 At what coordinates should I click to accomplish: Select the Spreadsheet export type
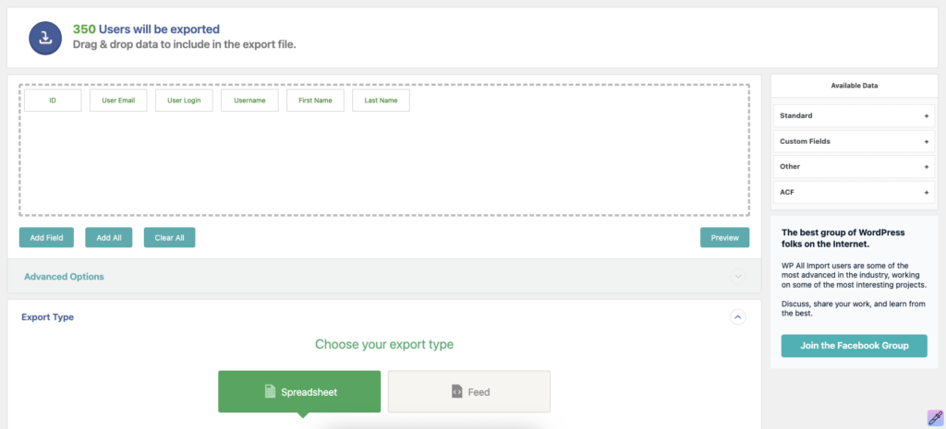click(299, 392)
